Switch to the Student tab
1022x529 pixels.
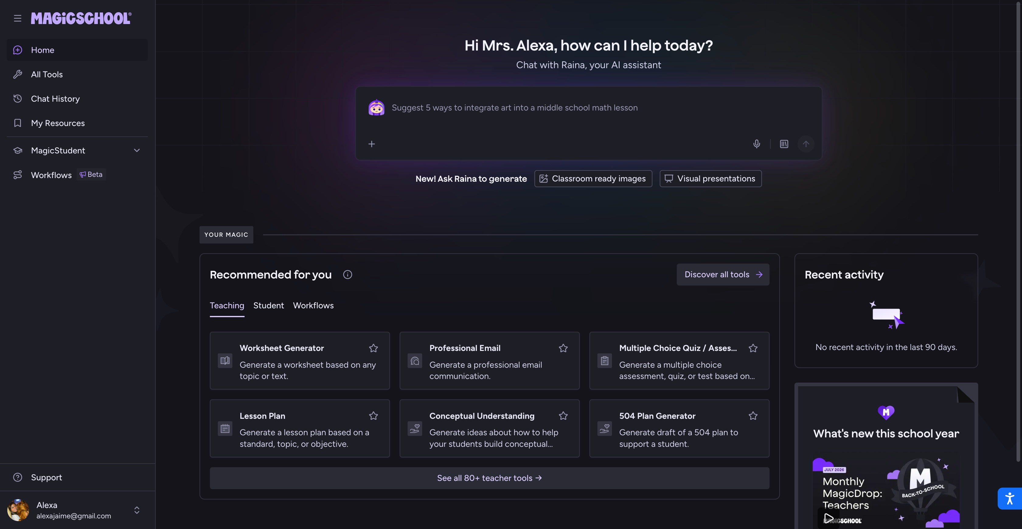[269, 305]
